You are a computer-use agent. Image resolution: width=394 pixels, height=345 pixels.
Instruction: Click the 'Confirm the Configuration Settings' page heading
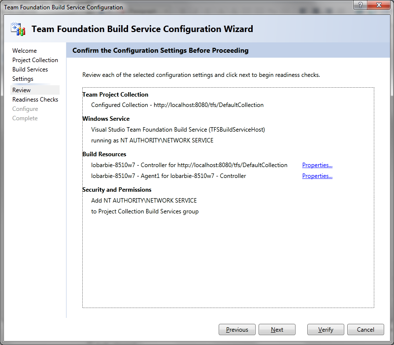click(x=161, y=50)
